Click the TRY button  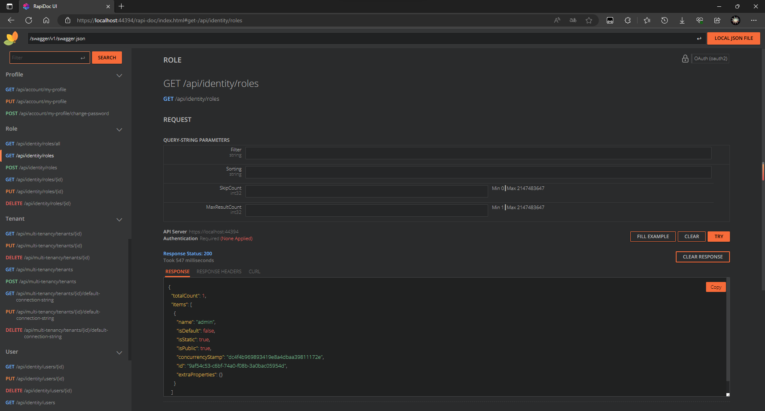719,237
